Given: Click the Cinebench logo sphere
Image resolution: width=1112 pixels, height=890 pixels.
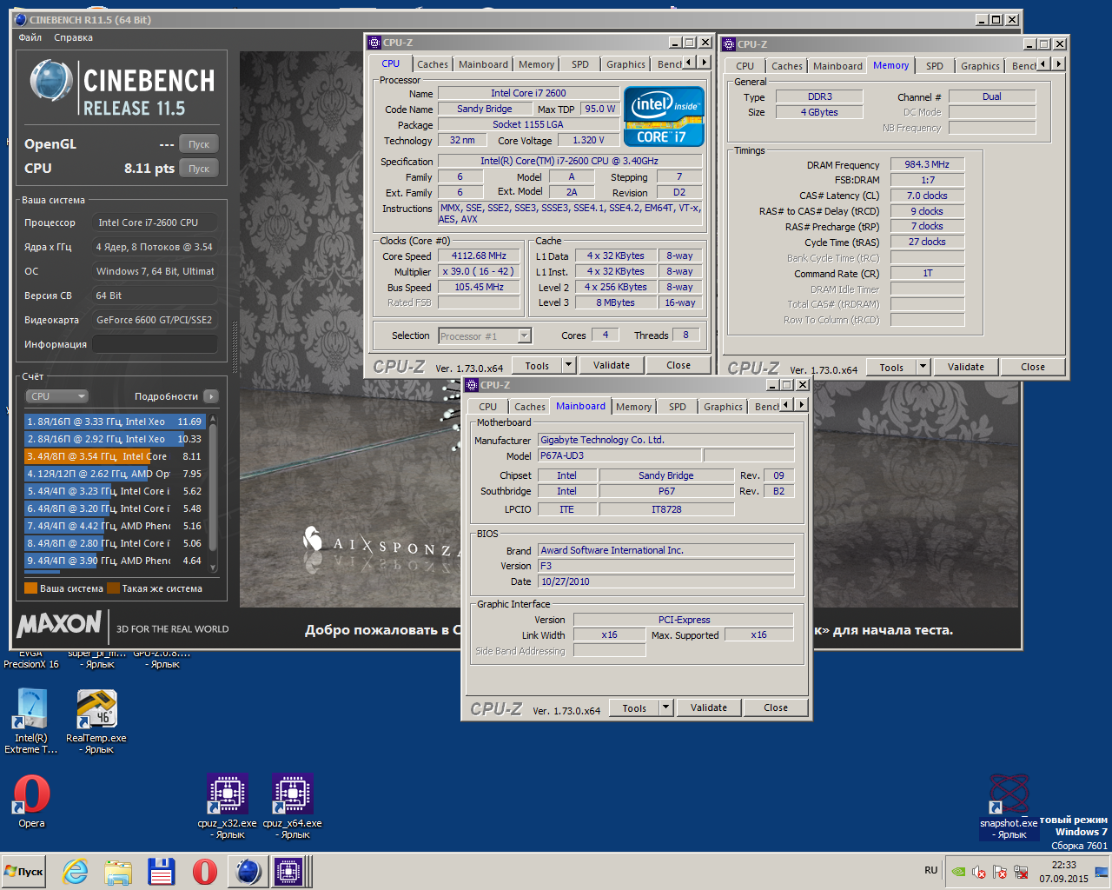Looking at the screenshot, I should click(50, 81).
